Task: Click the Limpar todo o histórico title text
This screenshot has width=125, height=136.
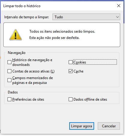Action: pyautogui.click(x=22, y=6)
